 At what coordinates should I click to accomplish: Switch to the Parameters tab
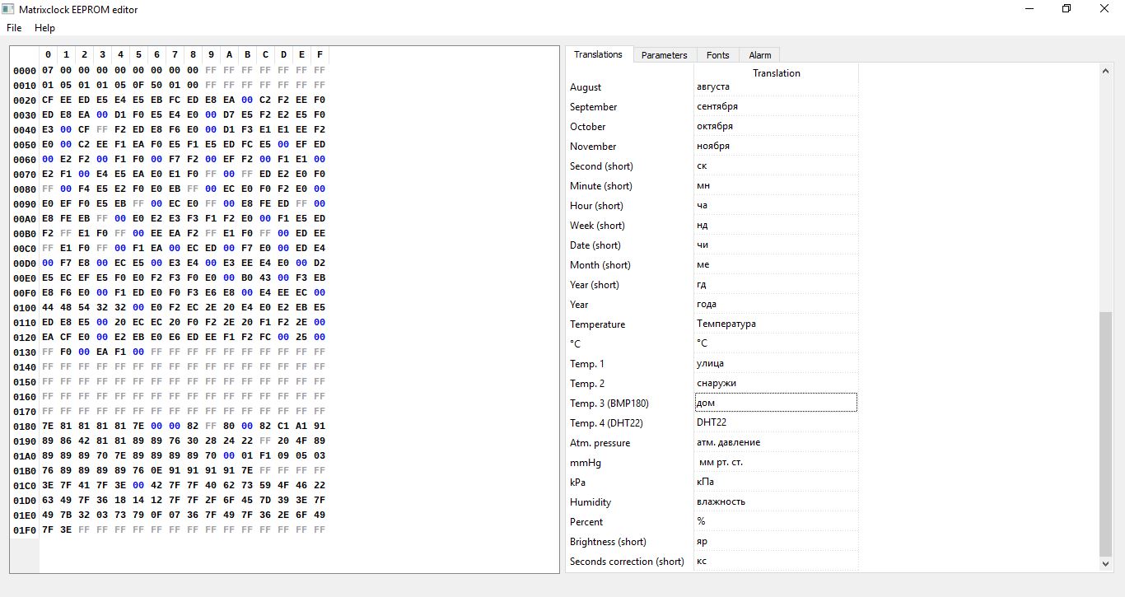pos(664,55)
